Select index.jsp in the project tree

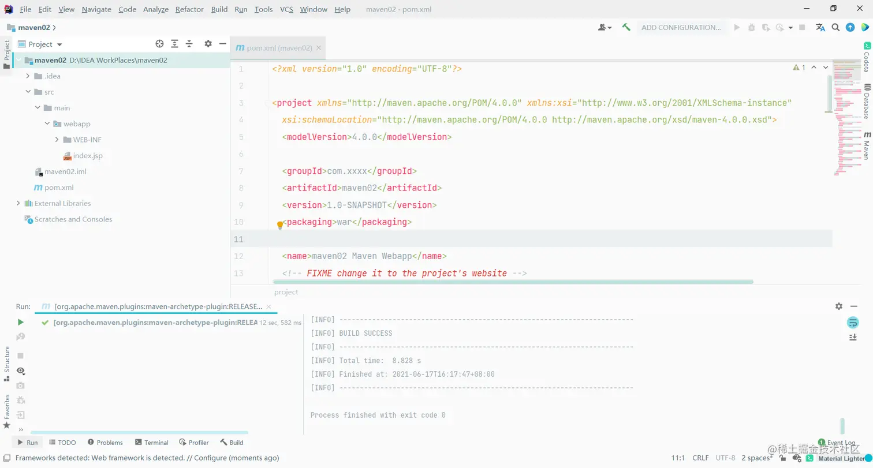tap(83, 156)
